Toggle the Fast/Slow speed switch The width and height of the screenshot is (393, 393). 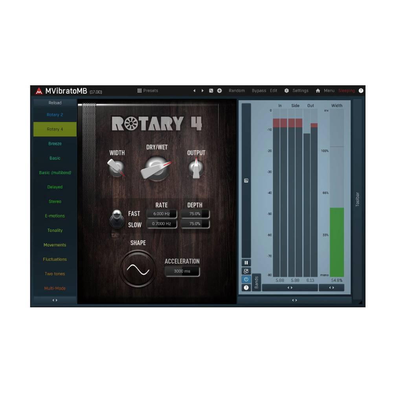point(117,219)
